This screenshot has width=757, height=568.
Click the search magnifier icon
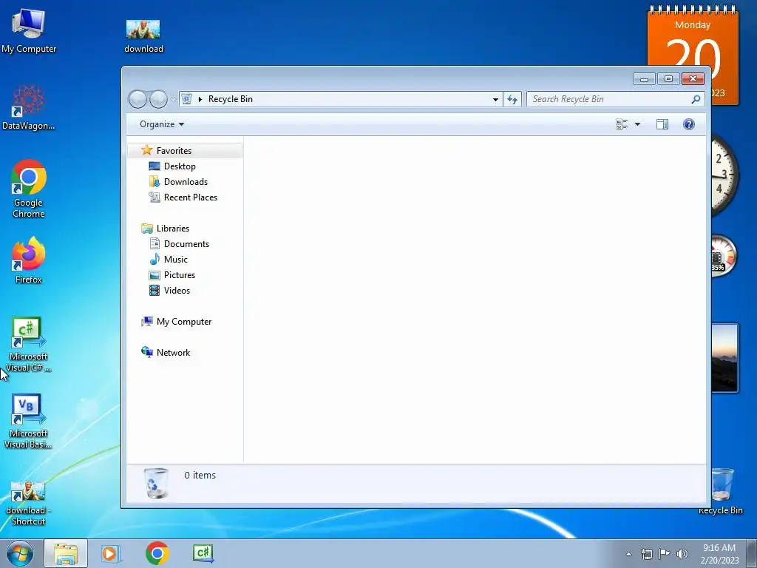coord(696,100)
